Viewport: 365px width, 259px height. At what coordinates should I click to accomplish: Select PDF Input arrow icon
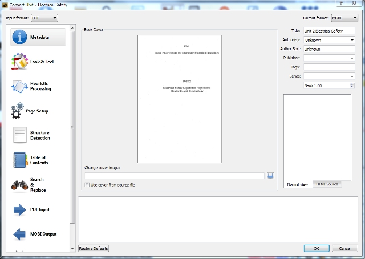(20, 209)
